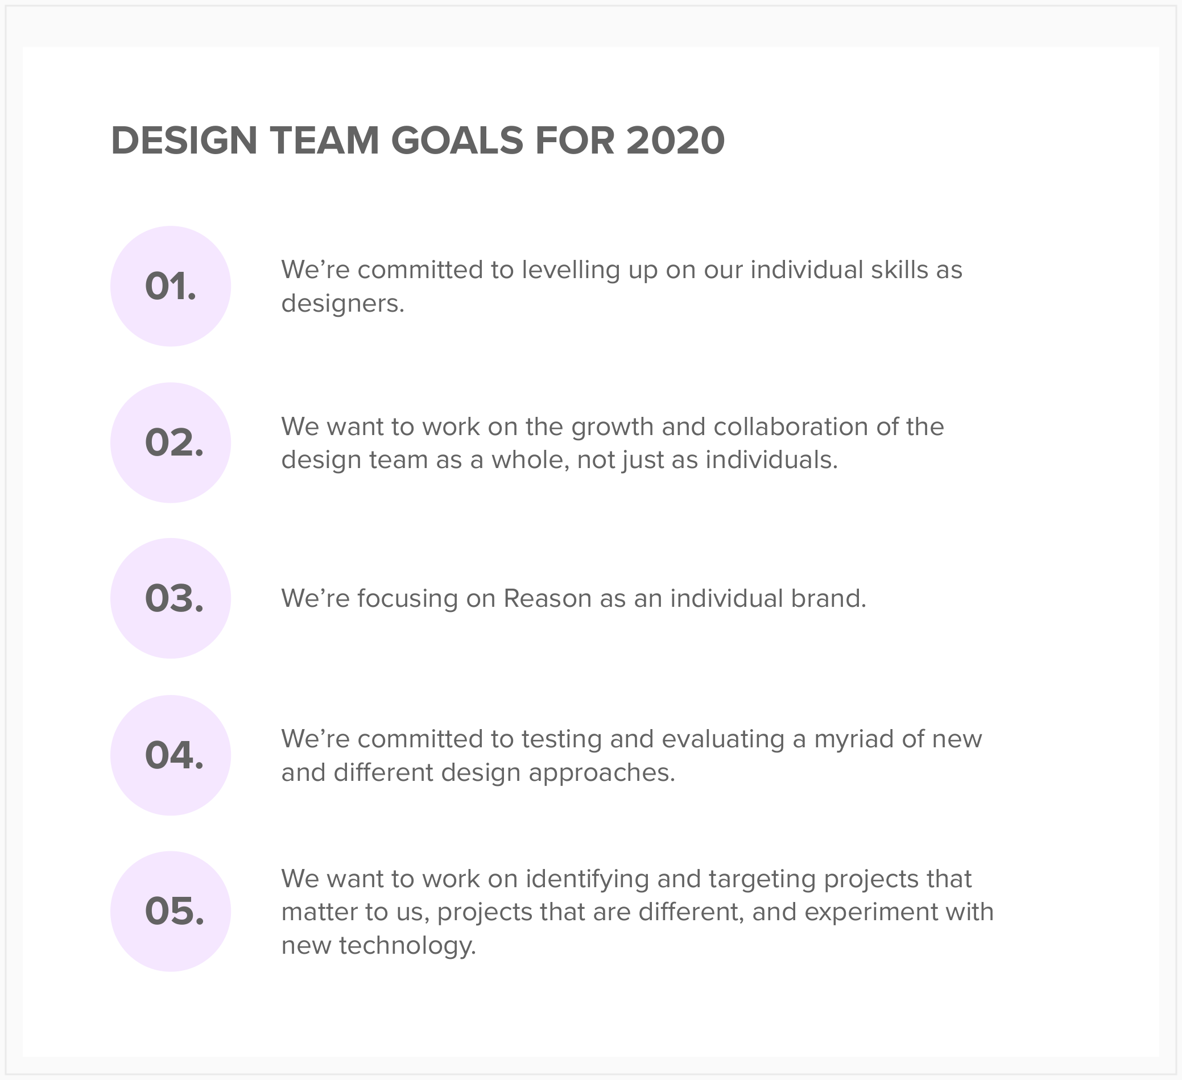
Task: Click the word designers in goal one
Action: tap(341, 304)
